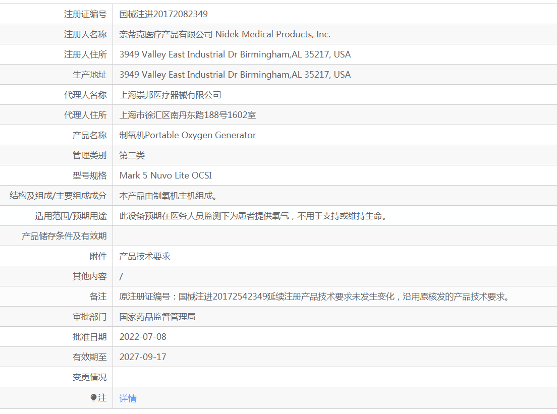Click the 结构及组成/主要组成成分 label

pyautogui.click(x=58, y=196)
